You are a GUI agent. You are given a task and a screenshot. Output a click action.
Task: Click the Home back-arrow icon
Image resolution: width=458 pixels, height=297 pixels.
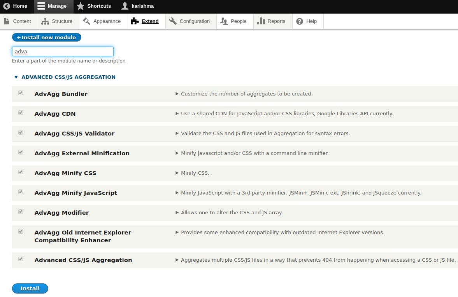[7, 6]
